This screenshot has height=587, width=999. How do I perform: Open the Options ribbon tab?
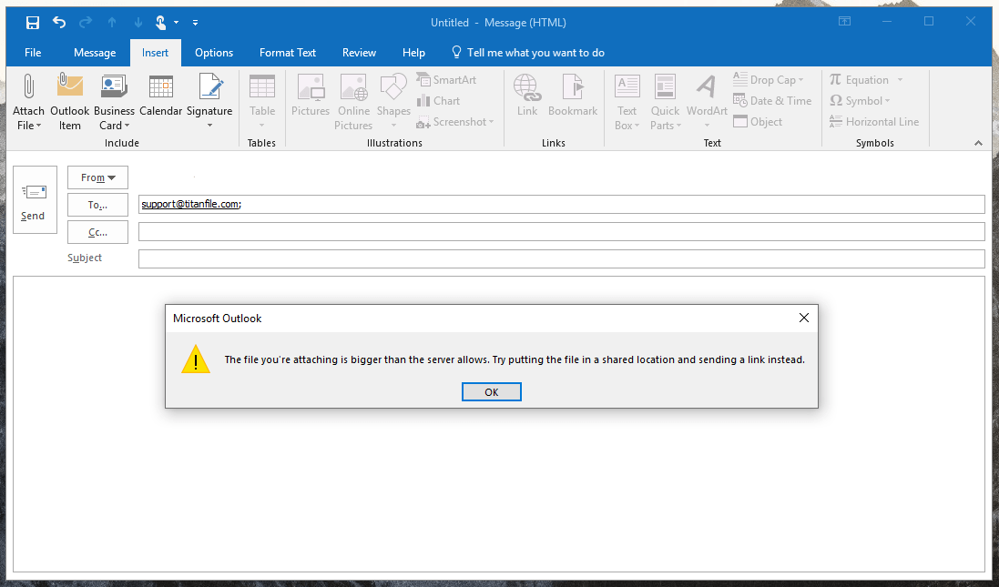click(213, 52)
